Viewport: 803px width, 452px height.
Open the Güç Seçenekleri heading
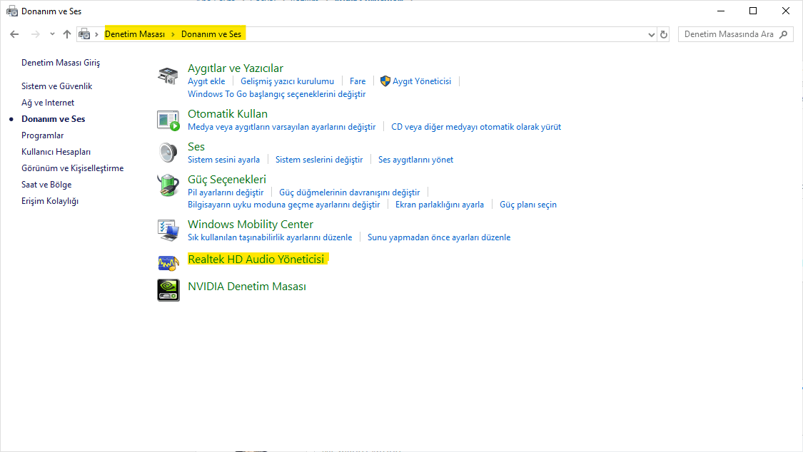point(227,179)
